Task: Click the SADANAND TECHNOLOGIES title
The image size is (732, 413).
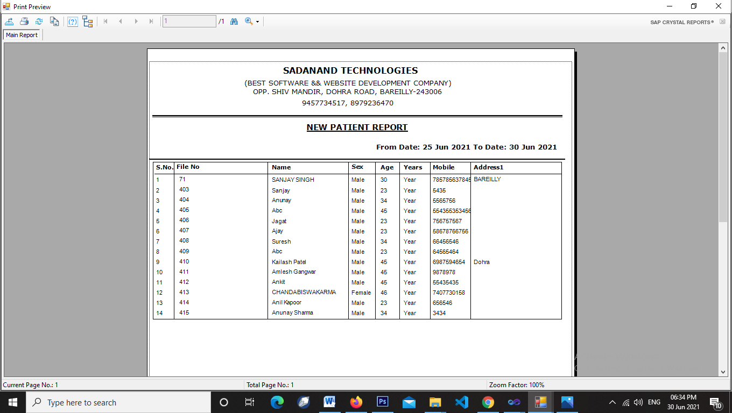Action: point(350,70)
